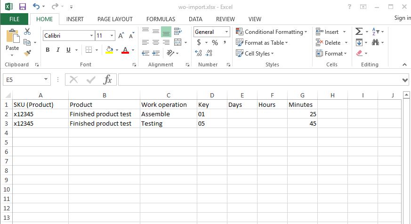Toggle Bold formatting
411x224 pixels.
(x=48, y=50)
